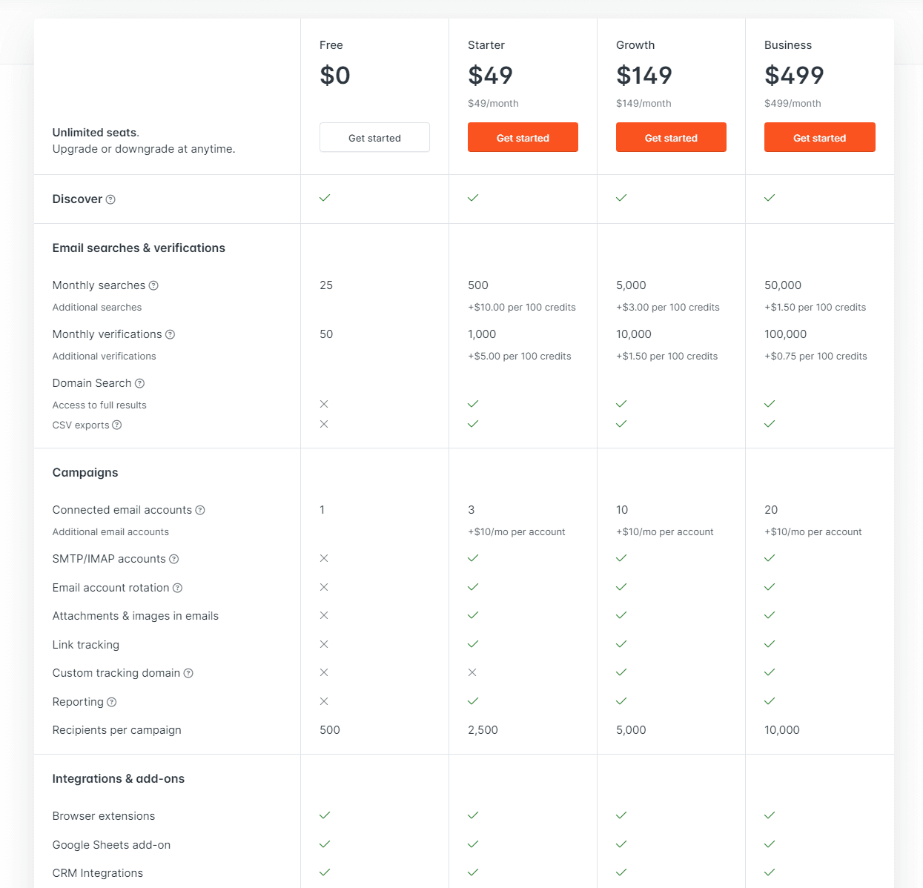923x888 pixels.
Task: Click the Unlimited seats text
Action: [x=93, y=132]
